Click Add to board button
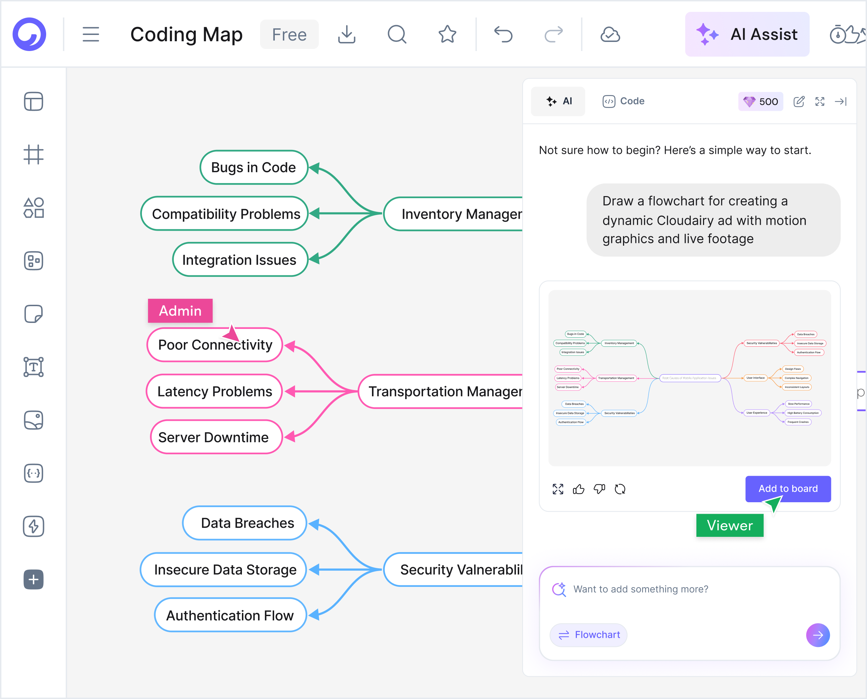This screenshot has width=867, height=699. tap(788, 489)
